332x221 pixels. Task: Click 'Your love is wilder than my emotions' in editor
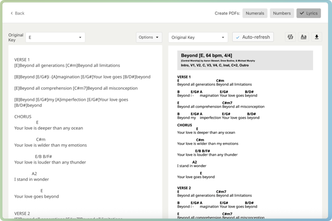click(x=50, y=145)
